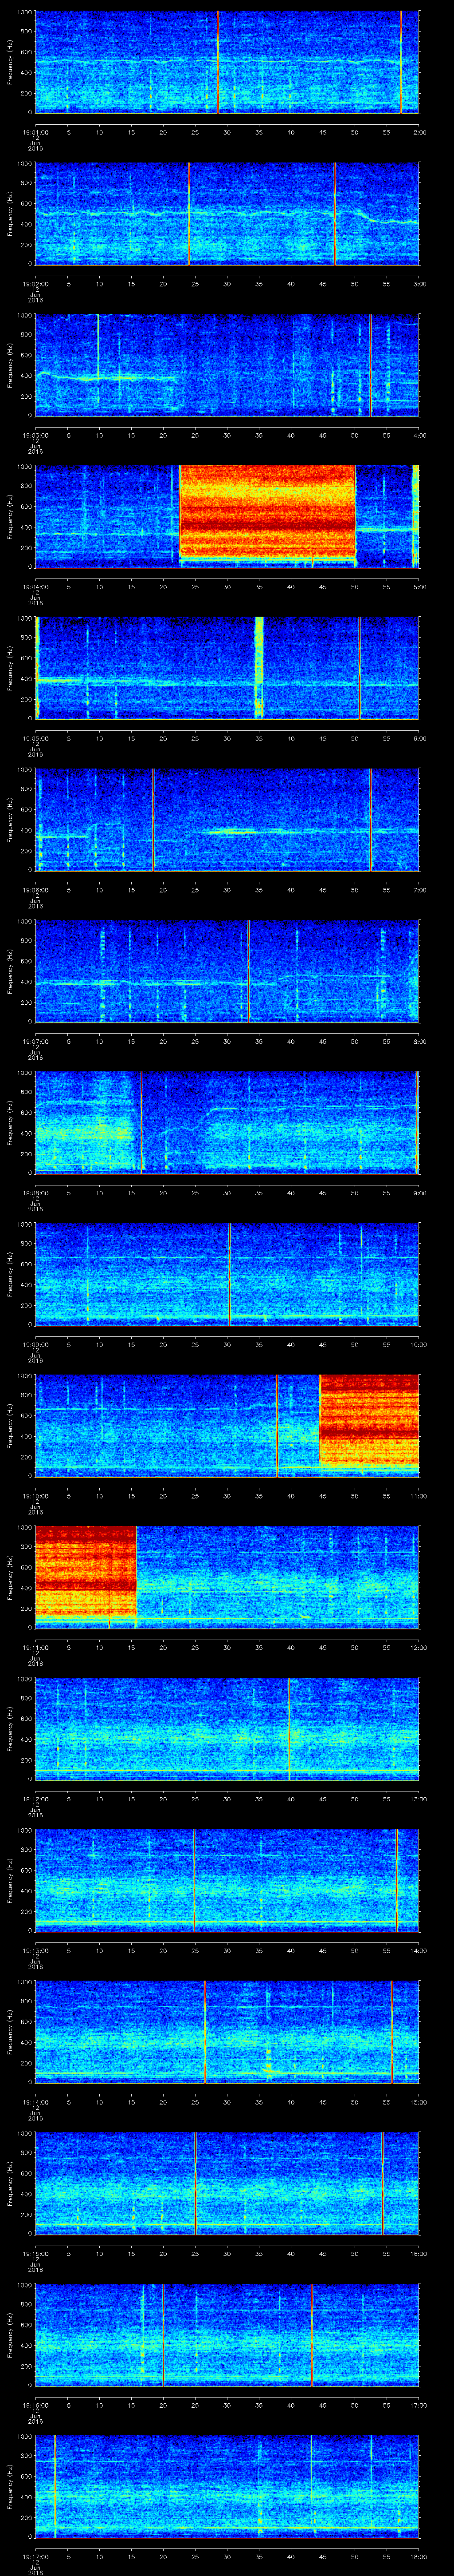
Task: Click the 19:03:00 time axis label
Action: (35, 435)
